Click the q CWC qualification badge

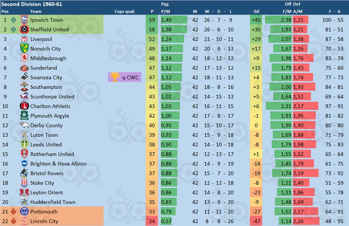click(125, 77)
